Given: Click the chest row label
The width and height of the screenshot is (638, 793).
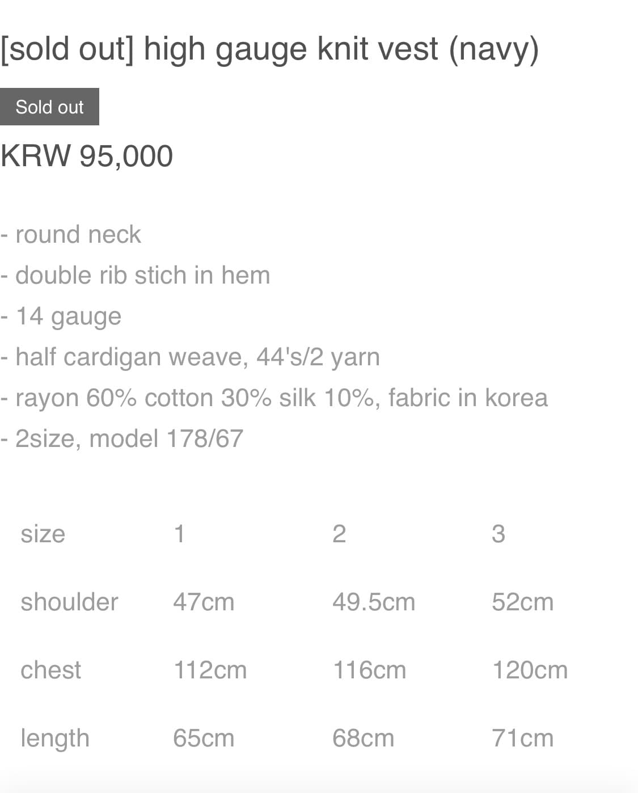Looking at the screenshot, I should (x=51, y=670).
